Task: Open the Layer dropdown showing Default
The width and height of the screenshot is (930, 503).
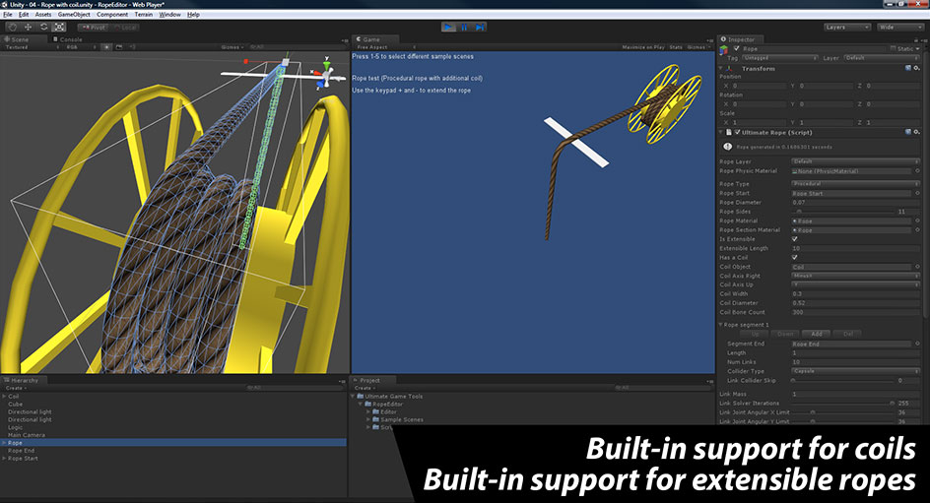Action: [882, 58]
